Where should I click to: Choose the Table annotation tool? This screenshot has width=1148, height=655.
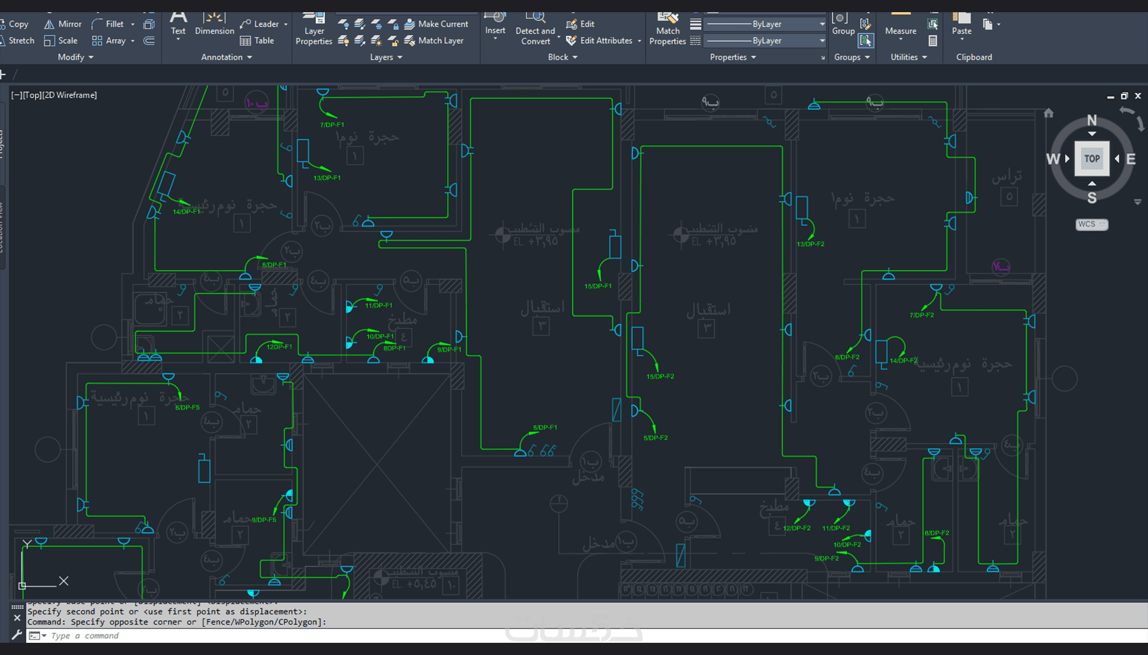pos(257,41)
